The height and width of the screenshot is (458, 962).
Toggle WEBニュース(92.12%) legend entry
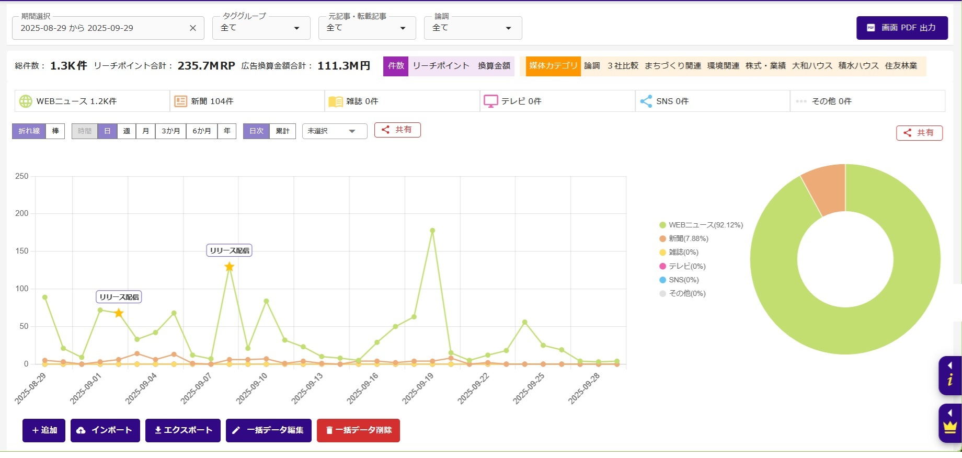coord(701,225)
